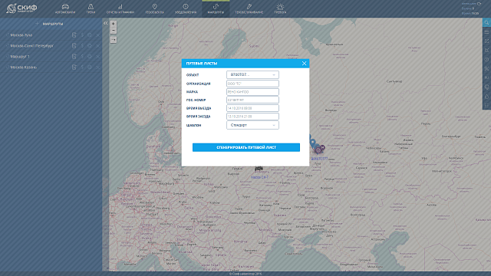Click the Время выезда date field
The image size is (491, 276).
[x=252, y=108]
